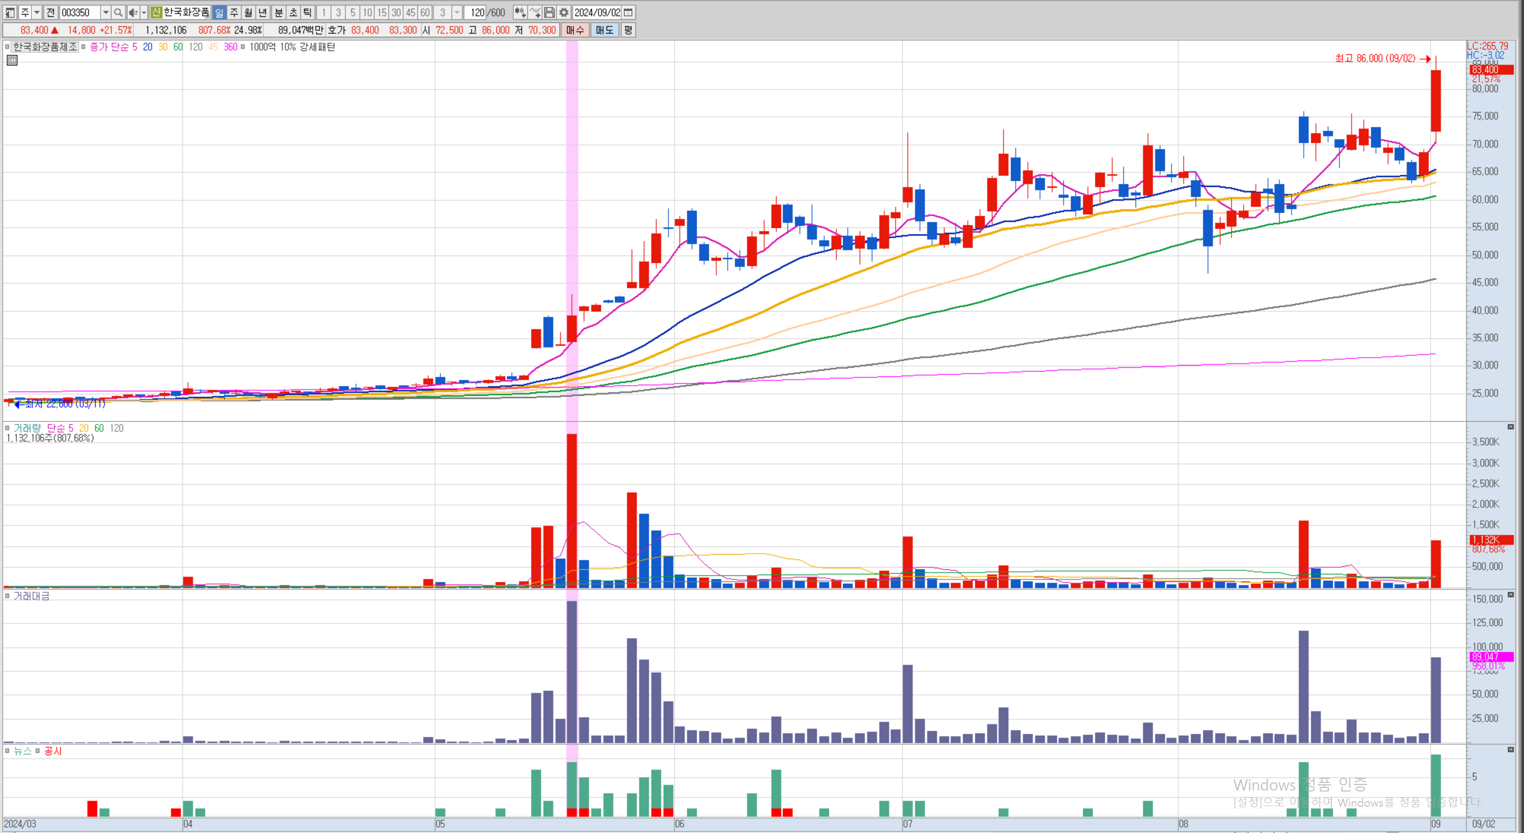Toggle the 뉴스 news indicator checkbox
1524x833 pixels.
click(x=7, y=751)
